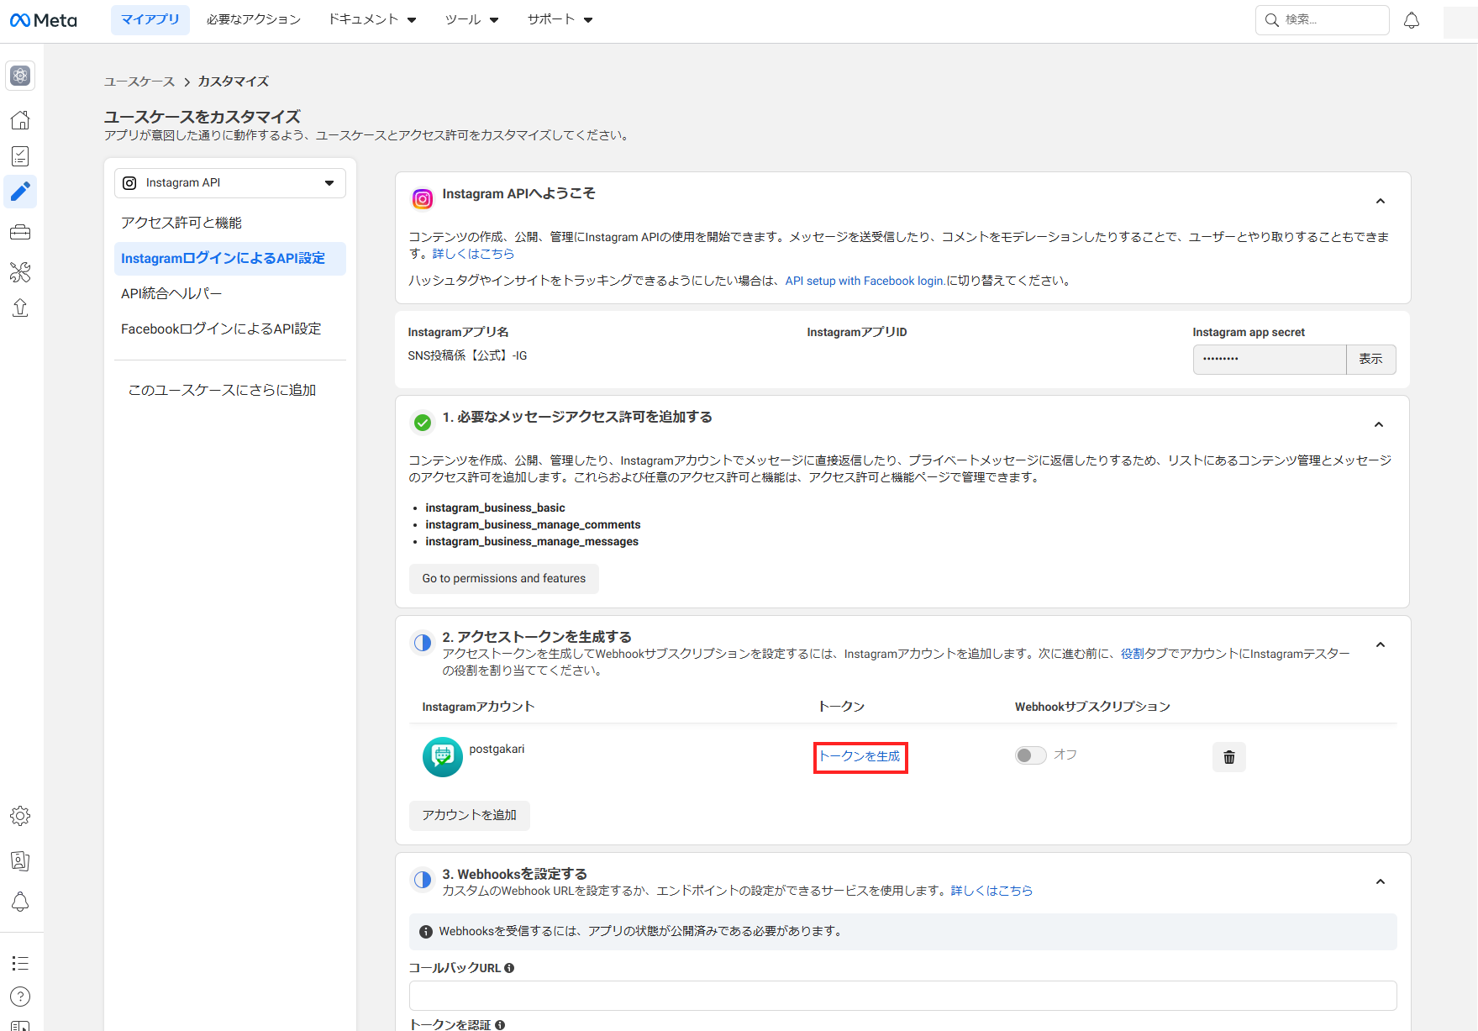This screenshot has width=1478, height=1031.
Task: Click the Meta logo
Action: coord(43,20)
